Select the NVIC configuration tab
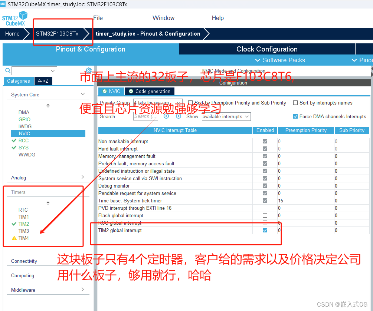This screenshot has width=373, height=311. point(111,91)
